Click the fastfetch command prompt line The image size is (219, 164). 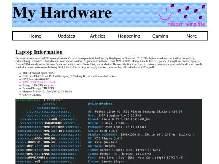(x=39, y=100)
